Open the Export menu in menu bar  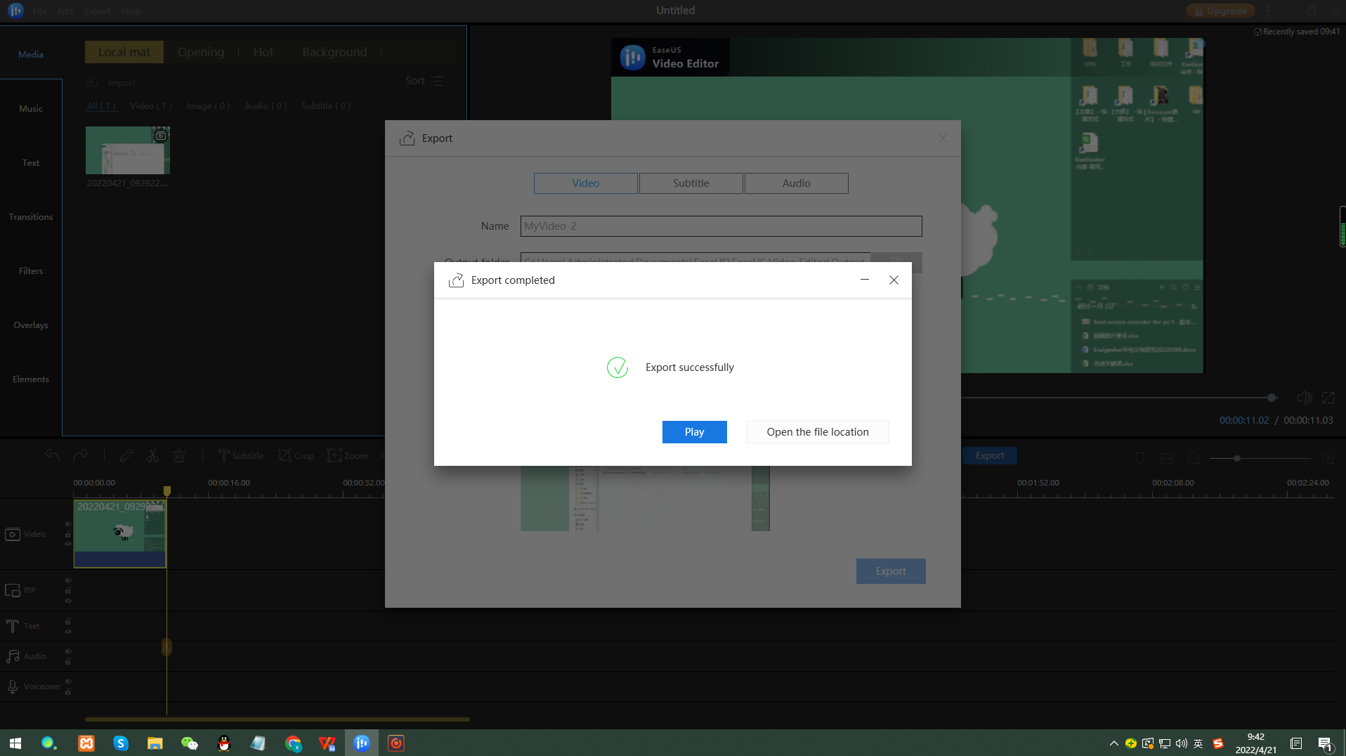tap(97, 11)
